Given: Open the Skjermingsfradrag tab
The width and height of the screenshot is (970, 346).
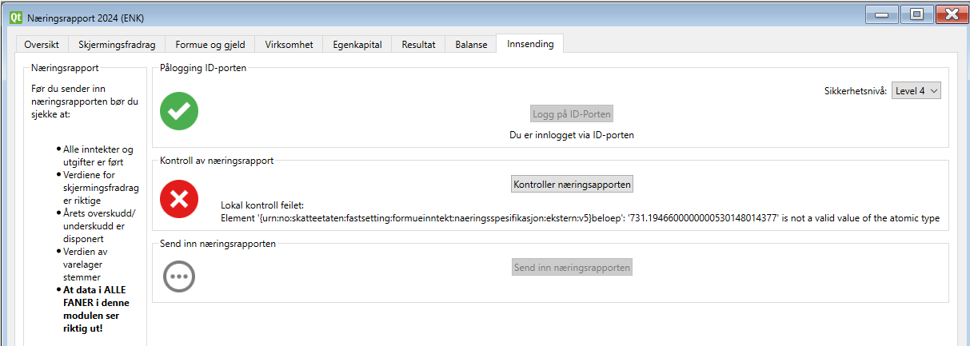Looking at the screenshot, I should (117, 45).
